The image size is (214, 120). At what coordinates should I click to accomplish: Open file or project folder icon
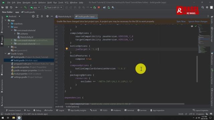(x=2, y=7)
